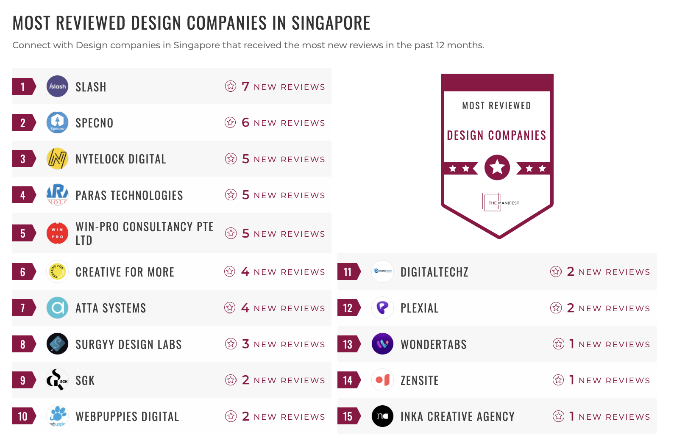Open the Inka Creative Agency black logo
The width and height of the screenshot is (674, 443).
(382, 416)
